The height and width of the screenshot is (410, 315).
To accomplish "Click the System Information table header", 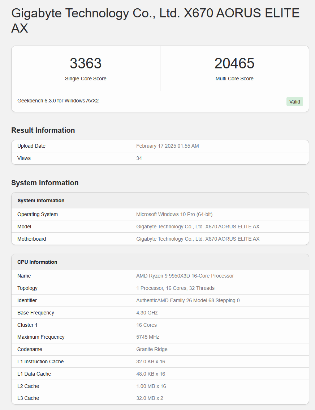I will (x=41, y=200).
